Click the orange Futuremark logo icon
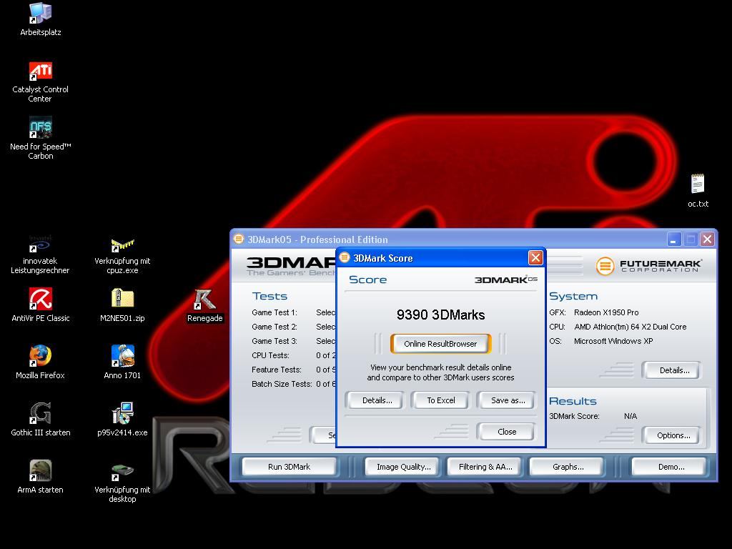This screenshot has height=549, width=732. (605, 266)
